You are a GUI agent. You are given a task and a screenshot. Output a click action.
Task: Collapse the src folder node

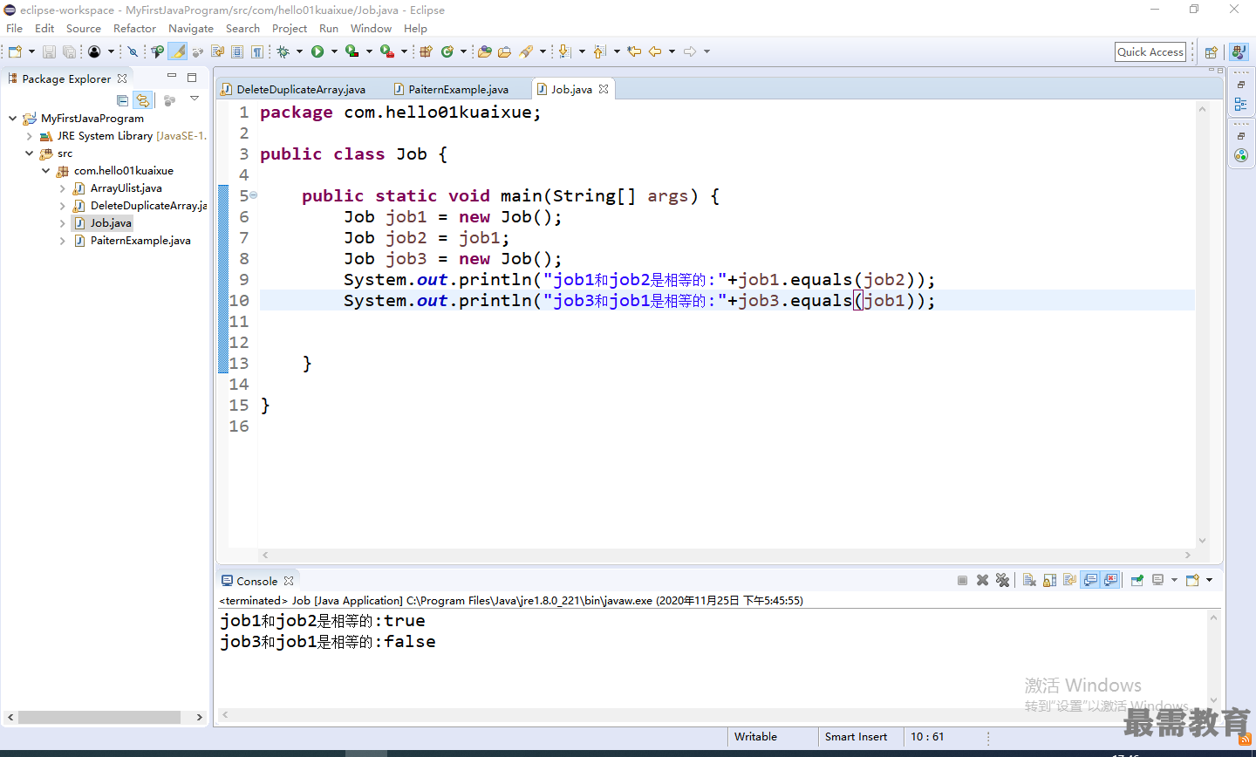point(29,153)
